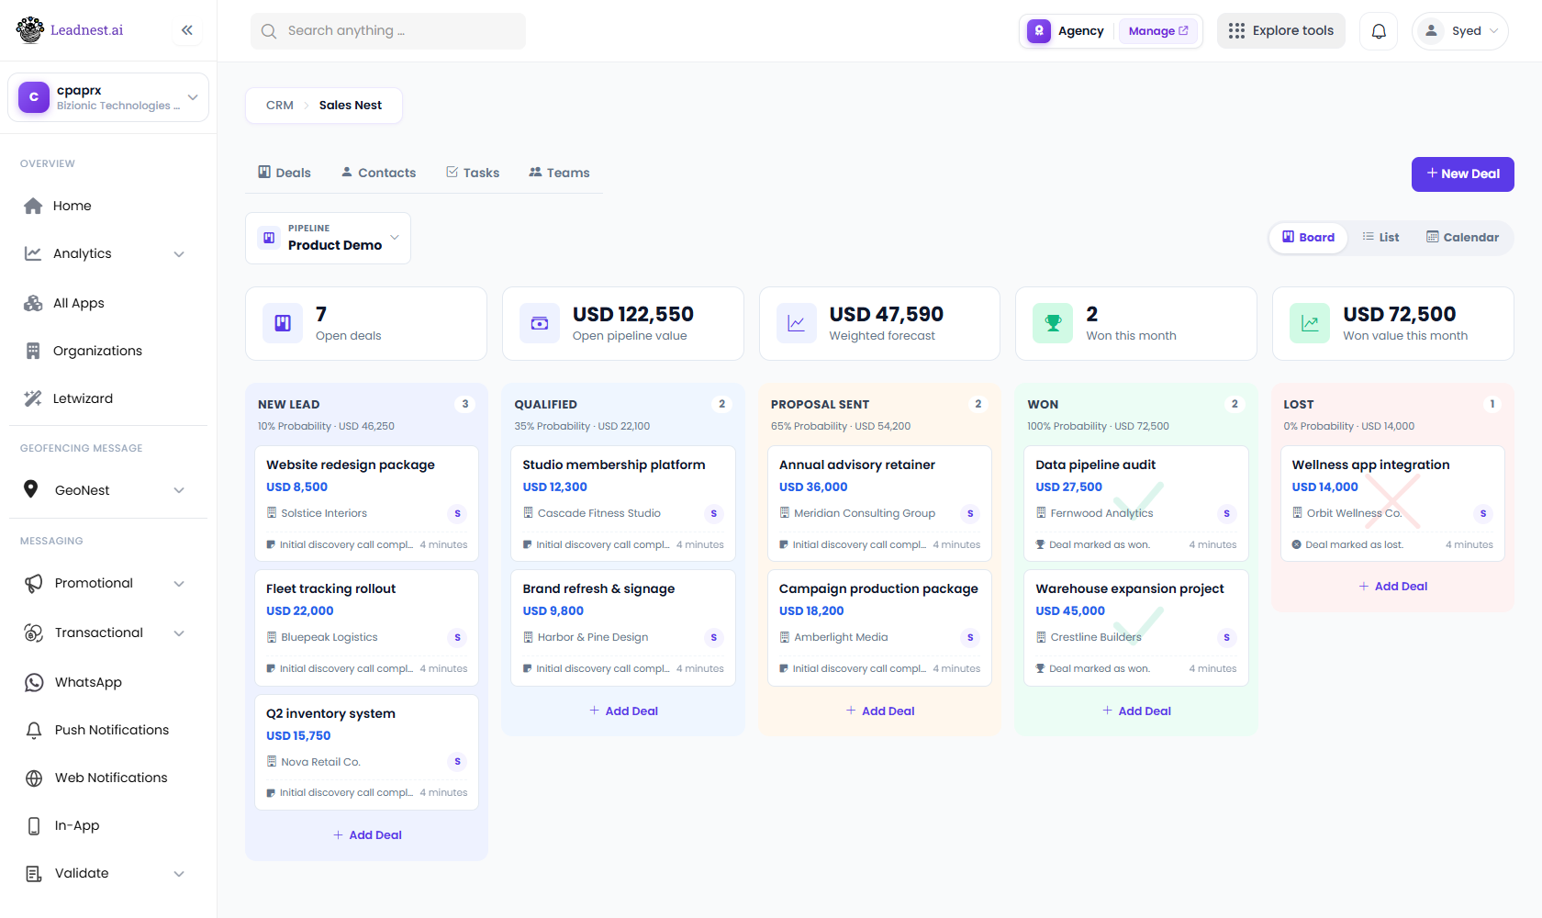The image size is (1542, 918).
Task: Click owner avatar on Data pipeline audit
Action: tap(1227, 513)
